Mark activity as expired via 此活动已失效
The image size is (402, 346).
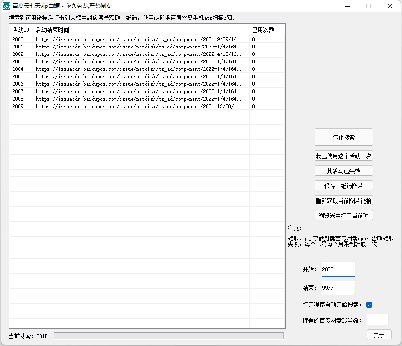[343, 170]
